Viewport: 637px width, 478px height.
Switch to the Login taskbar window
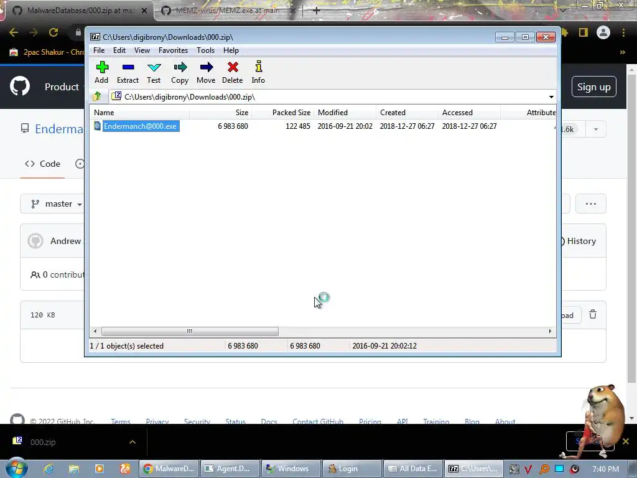click(352, 469)
